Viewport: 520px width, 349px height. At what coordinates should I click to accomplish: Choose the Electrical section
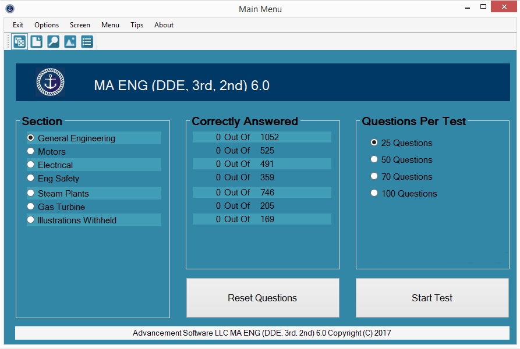[31, 165]
